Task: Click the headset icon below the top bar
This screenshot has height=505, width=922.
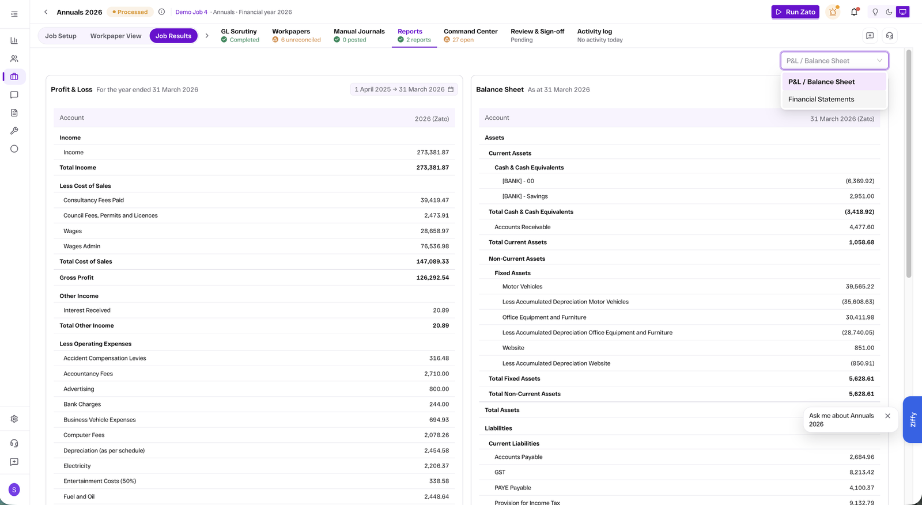Action: [x=890, y=36]
